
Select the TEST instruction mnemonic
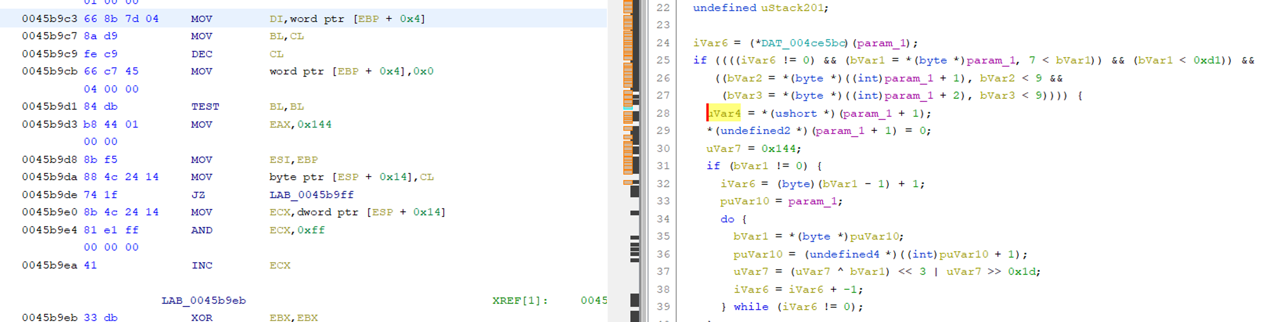(205, 106)
